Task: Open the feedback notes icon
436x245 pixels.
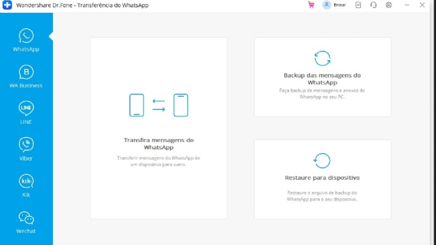Action: [x=359, y=5]
